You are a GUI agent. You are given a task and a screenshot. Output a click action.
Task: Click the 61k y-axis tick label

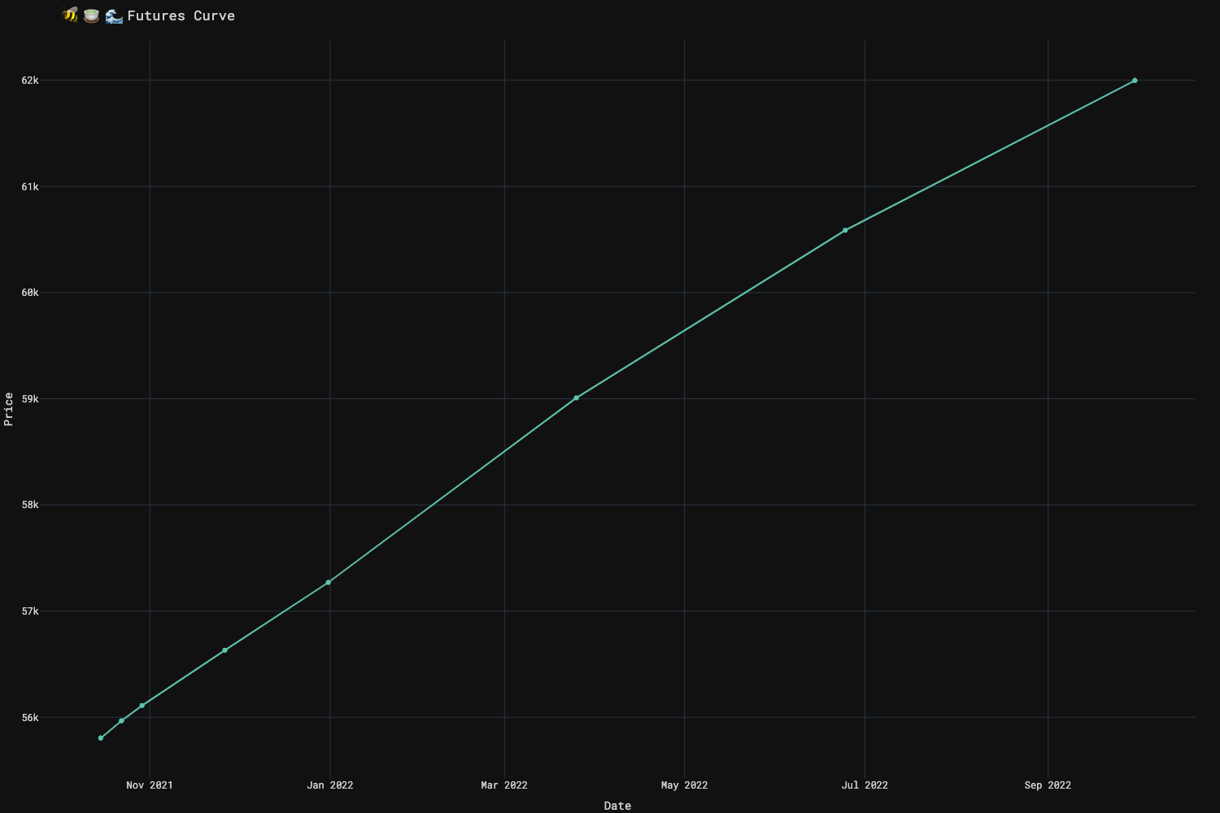coord(30,187)
